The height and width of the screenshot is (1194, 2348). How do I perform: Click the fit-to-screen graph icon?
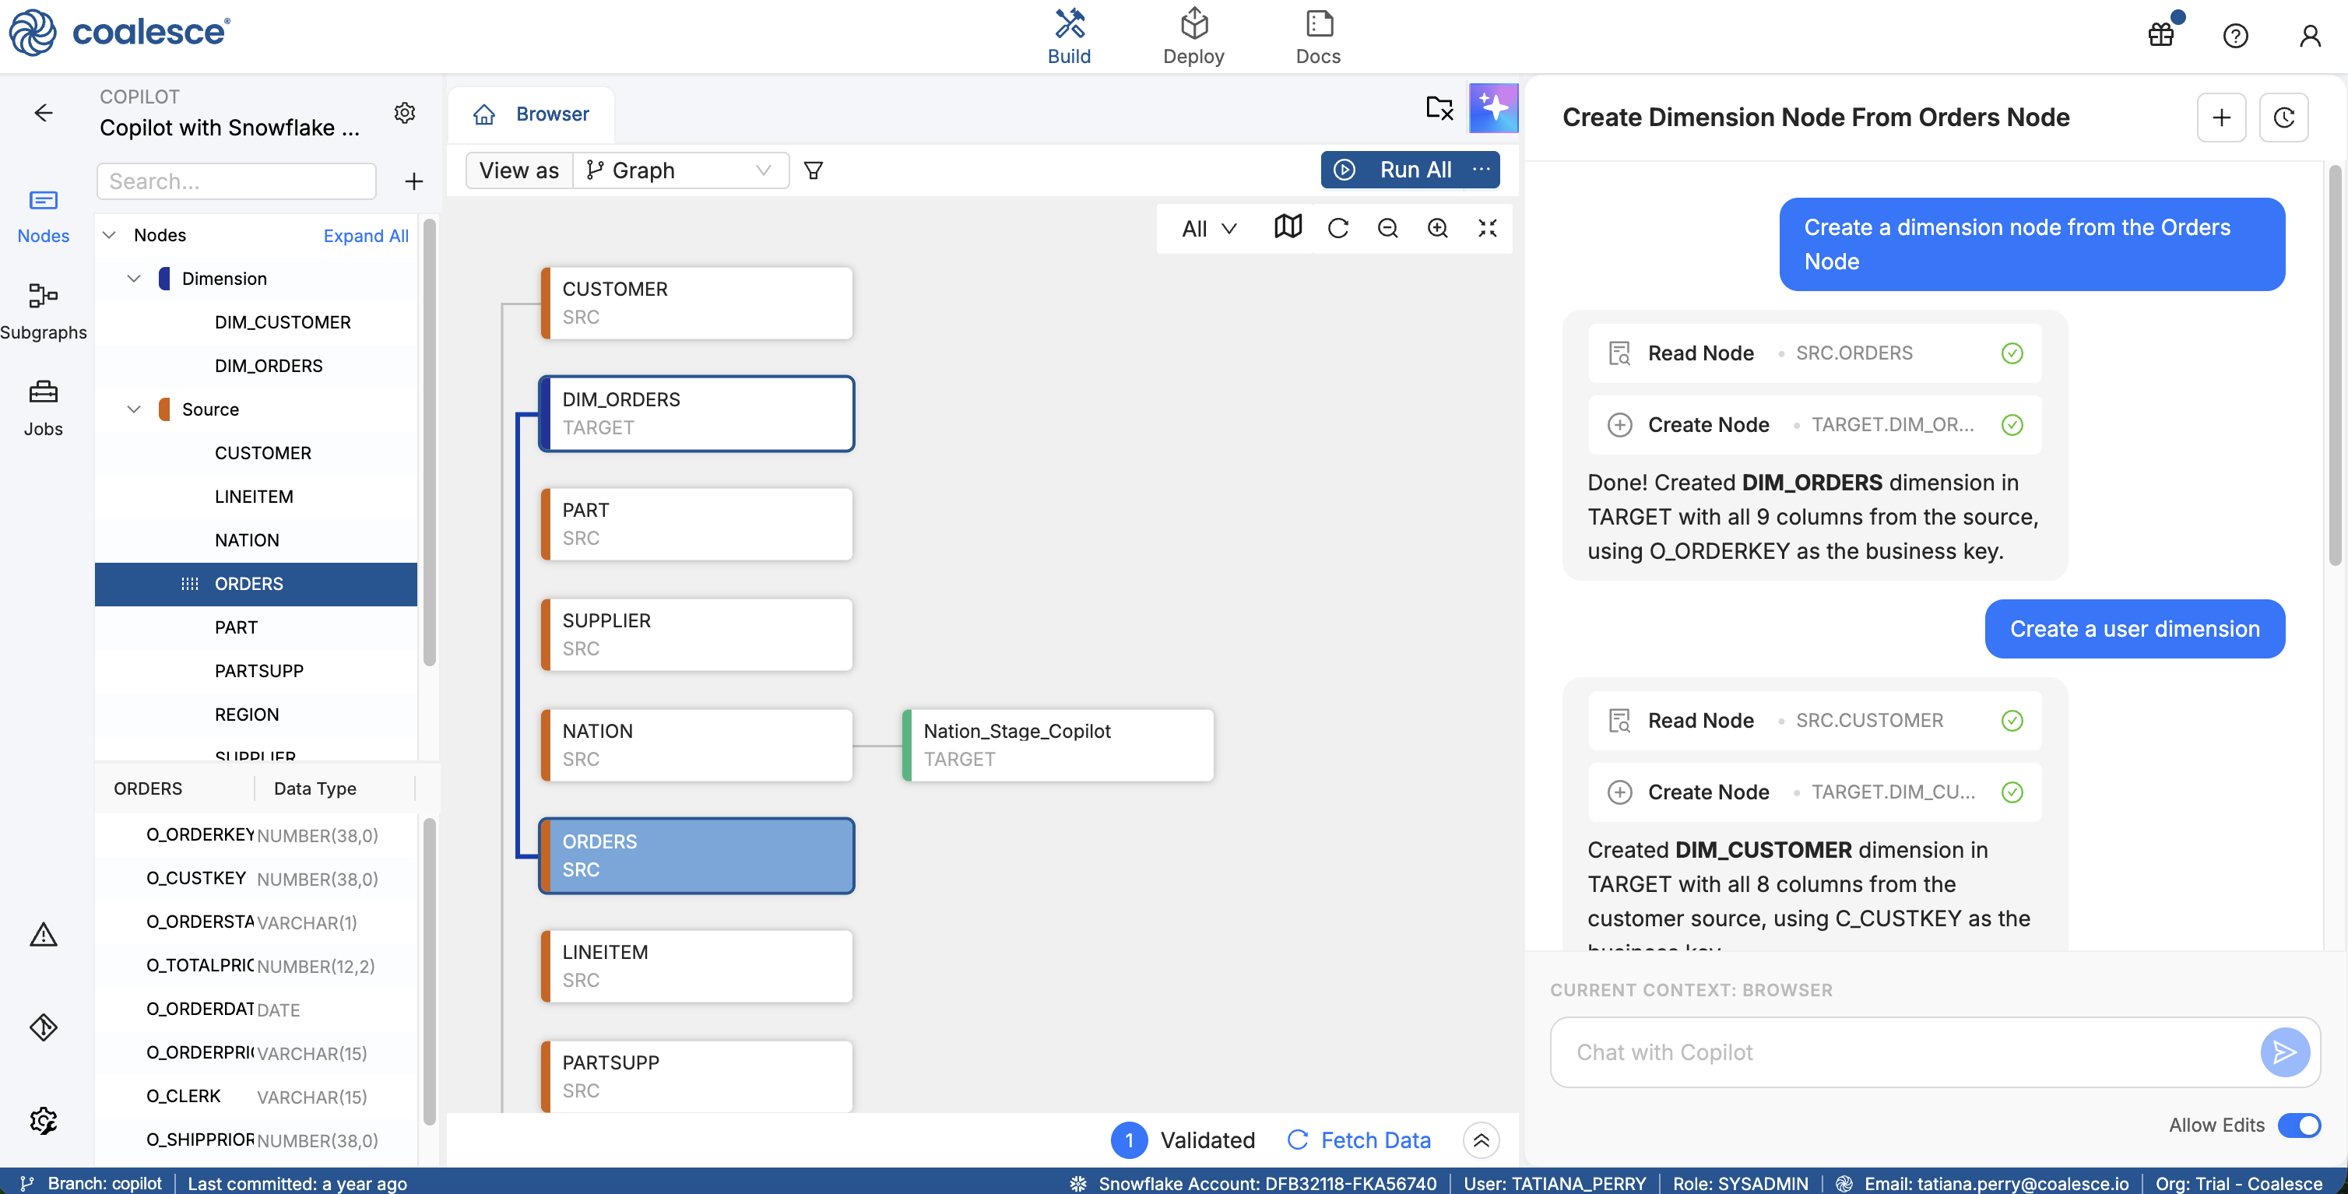coord(1487,228)
